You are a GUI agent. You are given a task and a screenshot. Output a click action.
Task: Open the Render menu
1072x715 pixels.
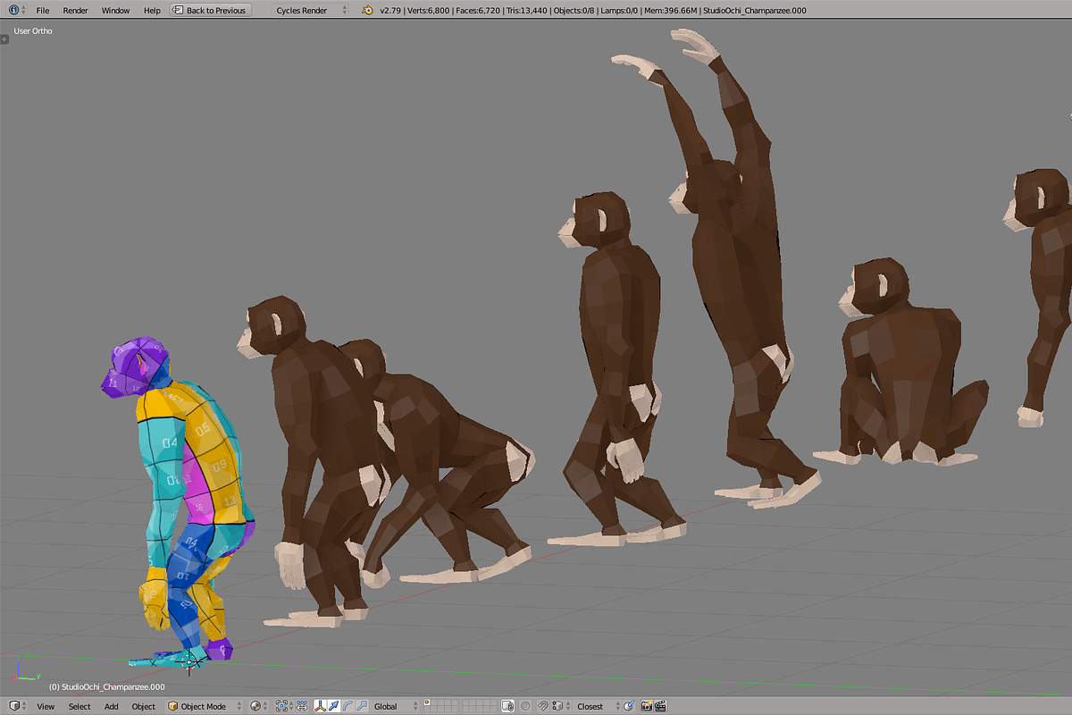point(75,10)
